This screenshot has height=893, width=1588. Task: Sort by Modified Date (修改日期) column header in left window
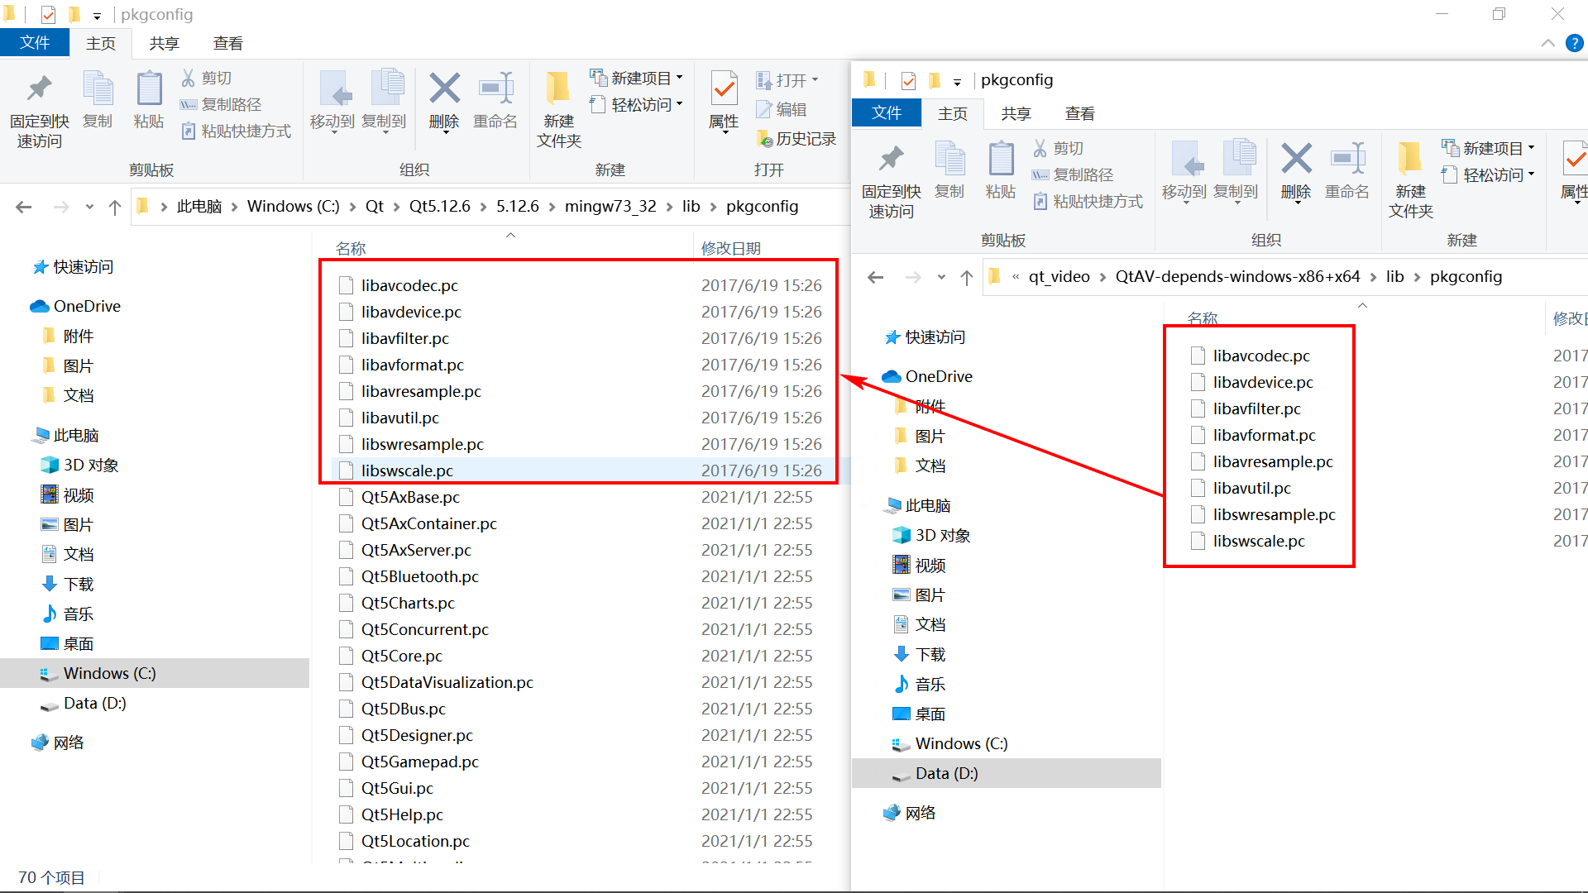click(x=730, y=248)
